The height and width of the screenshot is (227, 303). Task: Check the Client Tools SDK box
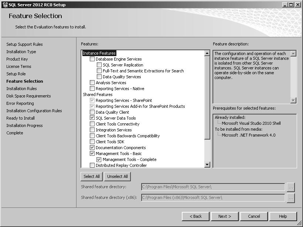[x=92, y=142]
